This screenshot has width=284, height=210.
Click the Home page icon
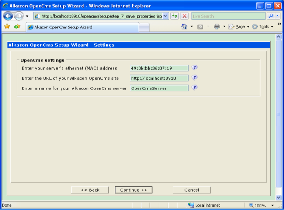point(184,27)
